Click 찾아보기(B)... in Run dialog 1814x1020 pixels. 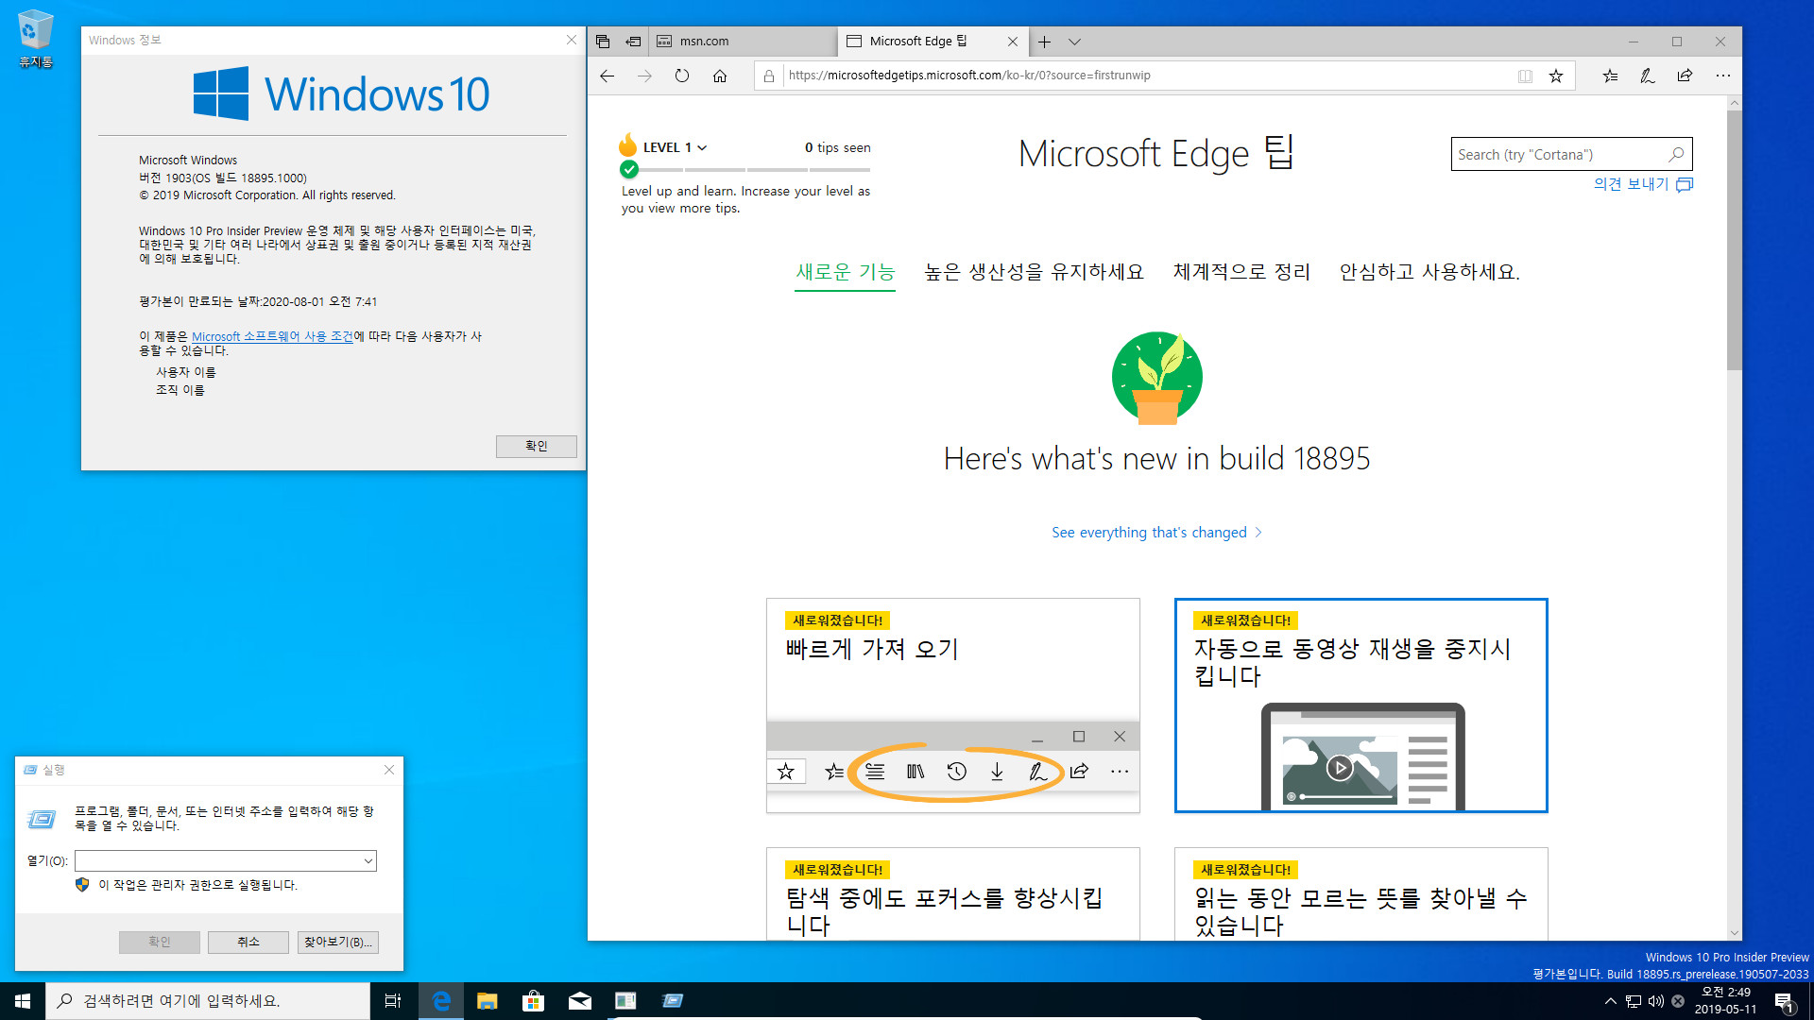[338, 942]
